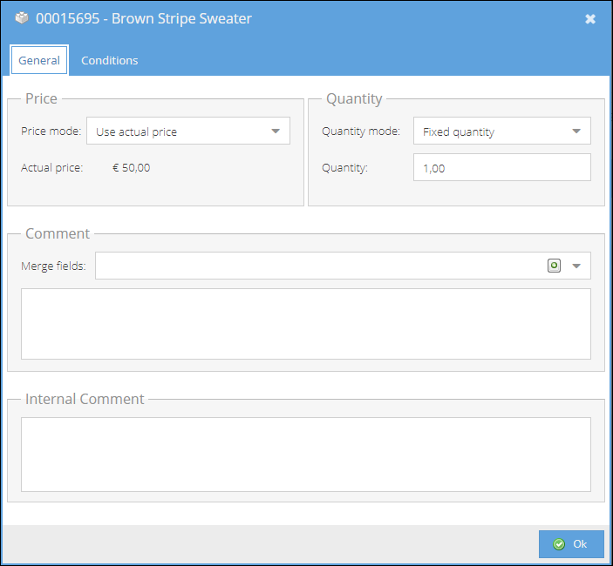Click the green insert merge field icon
This screenshot has height=566, width=613.
(554, 266)
